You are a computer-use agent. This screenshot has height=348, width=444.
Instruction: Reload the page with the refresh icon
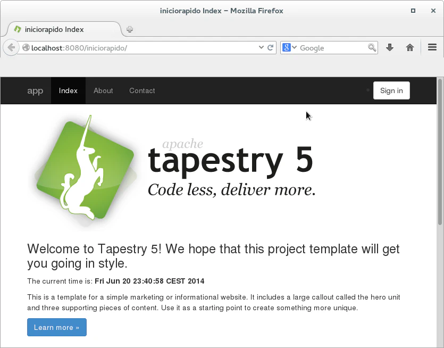pyautogui.click(x=271, y=47)
